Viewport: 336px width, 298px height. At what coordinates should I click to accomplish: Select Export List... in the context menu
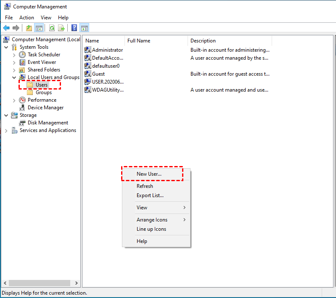(x=150, y=195)
